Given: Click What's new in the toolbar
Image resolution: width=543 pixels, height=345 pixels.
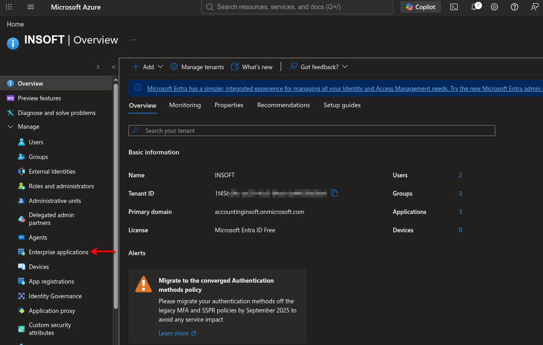Looking at the screenshot, I should coord(252,67).
